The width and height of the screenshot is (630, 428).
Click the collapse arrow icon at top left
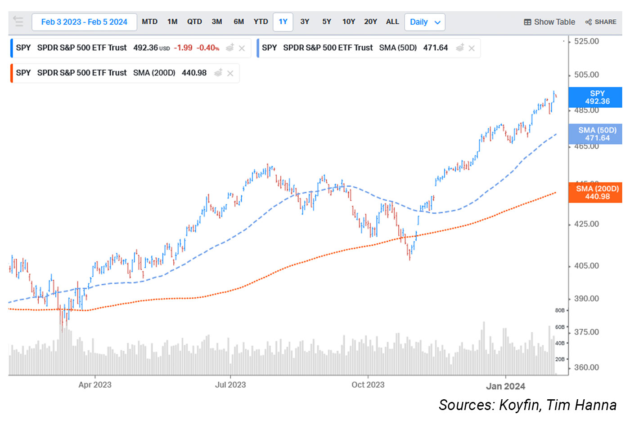pos(18,21)
